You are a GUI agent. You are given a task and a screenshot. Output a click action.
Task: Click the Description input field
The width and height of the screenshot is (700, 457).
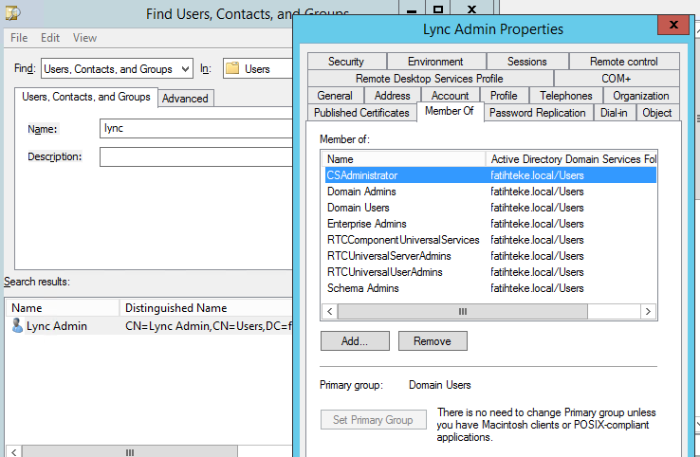[x=196, y=157]
